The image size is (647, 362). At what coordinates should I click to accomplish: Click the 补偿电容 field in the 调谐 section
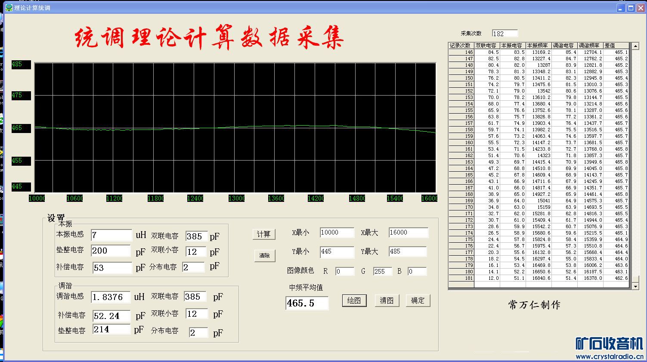click(111, 316)
